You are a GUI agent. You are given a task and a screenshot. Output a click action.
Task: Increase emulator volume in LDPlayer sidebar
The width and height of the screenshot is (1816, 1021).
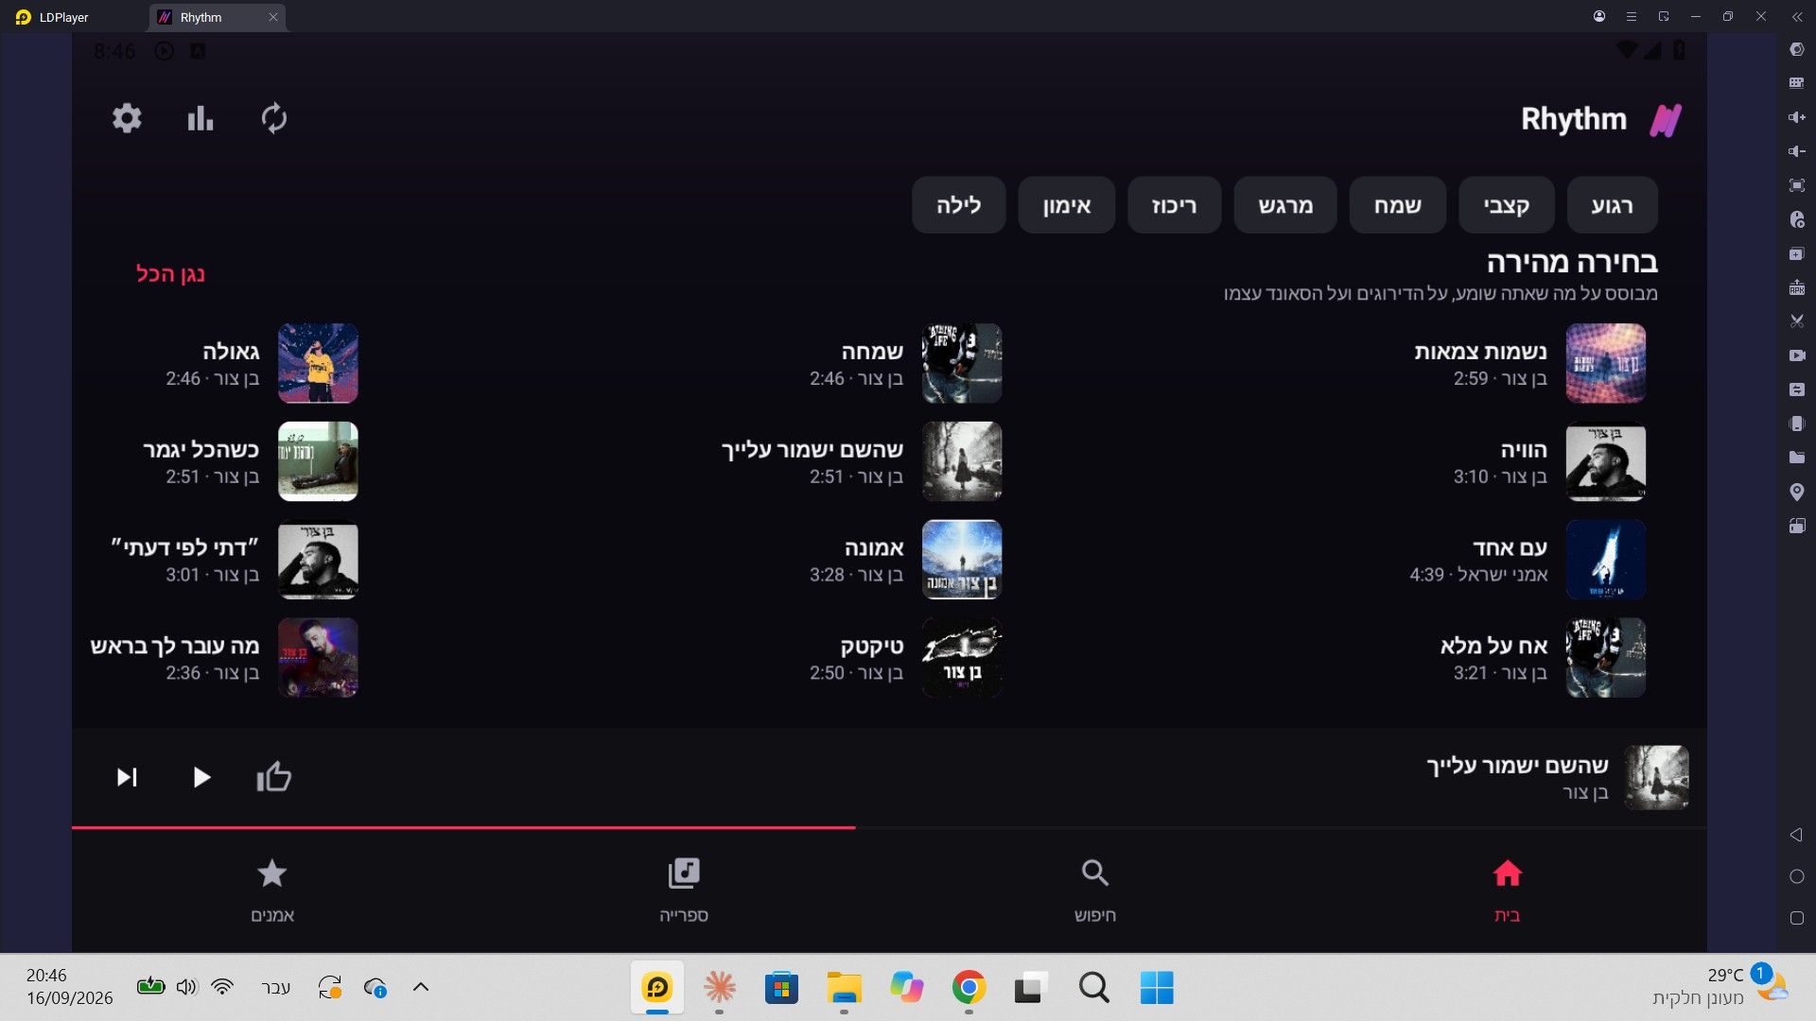[1797, 117]
